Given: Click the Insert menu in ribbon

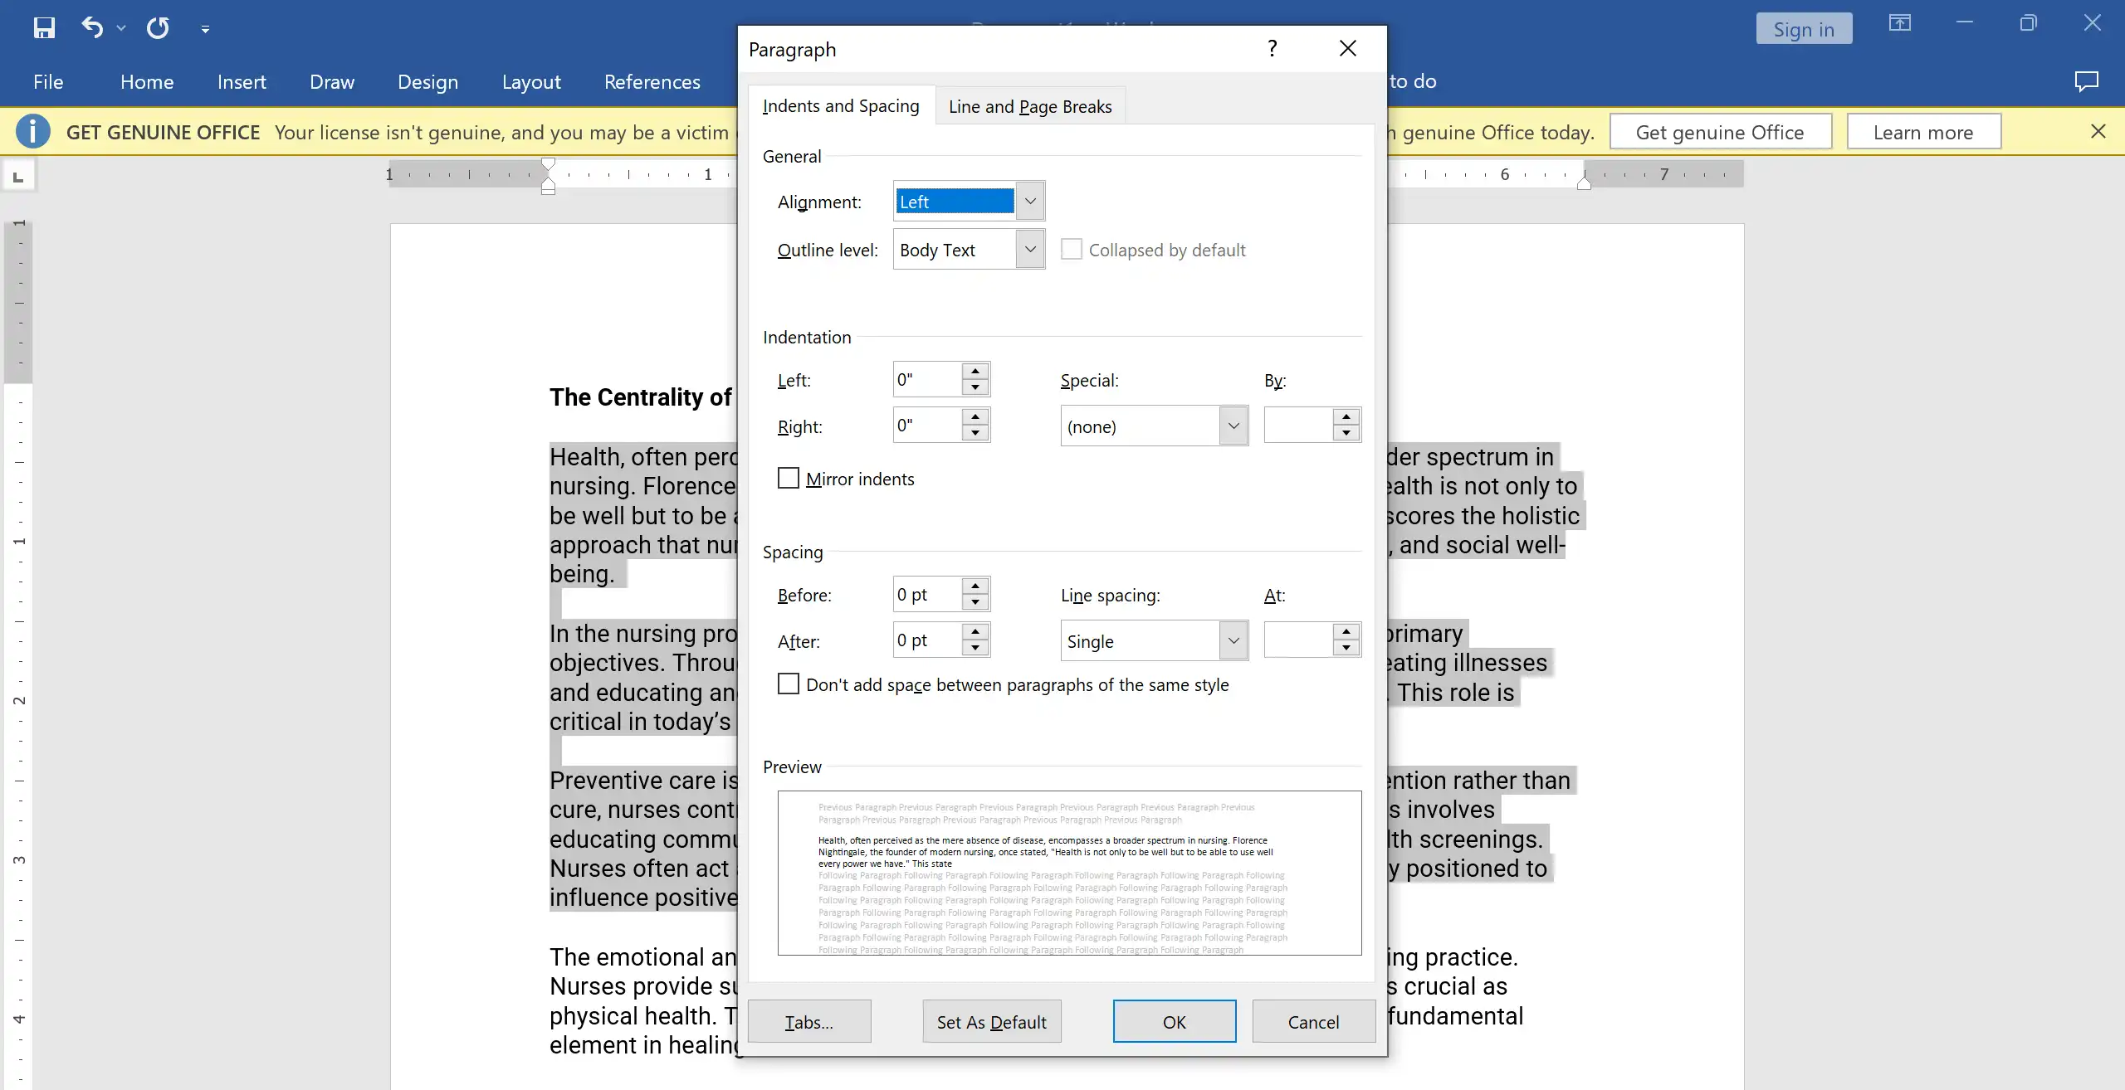Looking at the screenshot, I should click(x=241, y=80).
